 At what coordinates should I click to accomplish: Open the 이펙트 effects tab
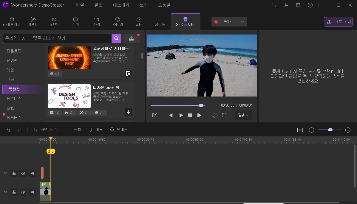pos(33,22)
